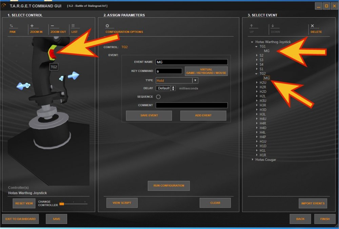Select the Pan view tool
Image resolution: width=339 pixels, height=229 pixels.
pos(12,29)
